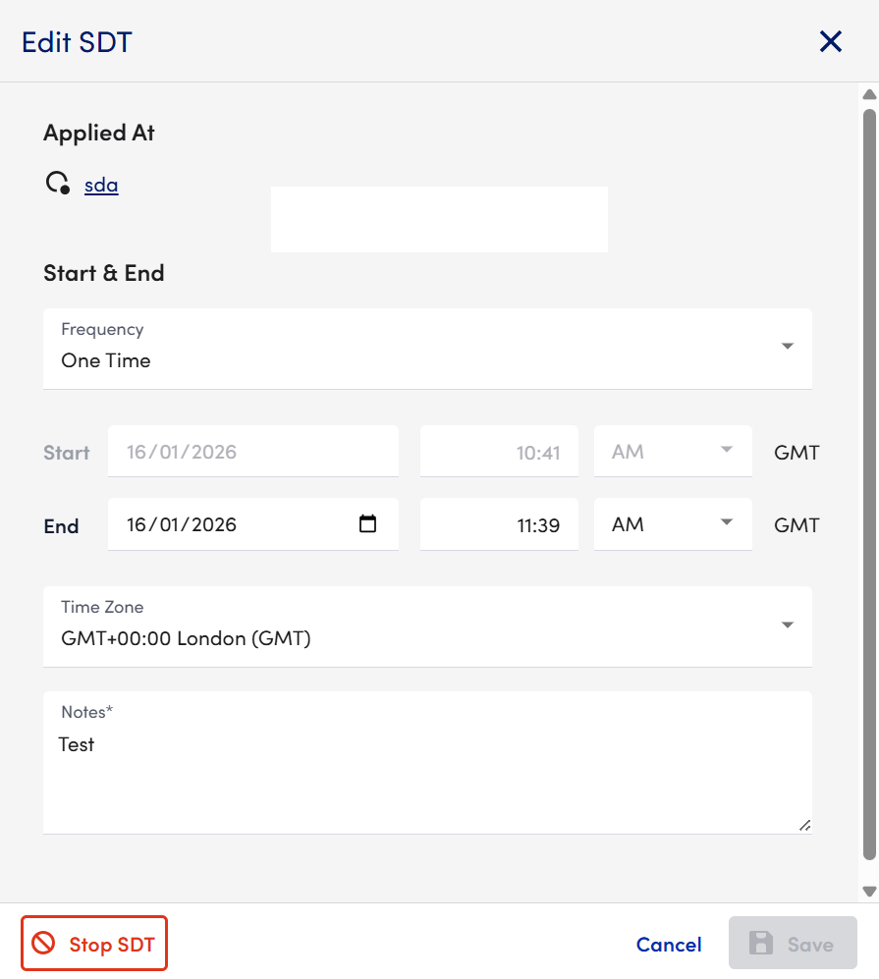Image resolution: width=879 pixels, height=979 pixels.
Task: Open the End date calendar picker icon
Action: (368, 524)
